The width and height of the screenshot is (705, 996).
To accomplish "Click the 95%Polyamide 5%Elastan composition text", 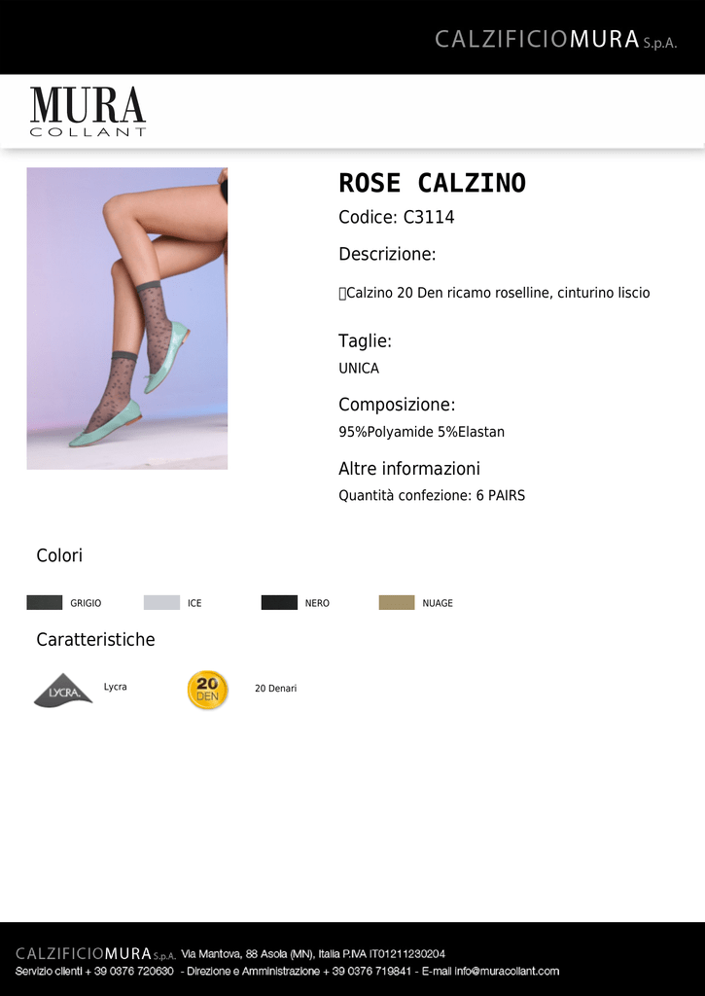I will click(x=422, y=432).
